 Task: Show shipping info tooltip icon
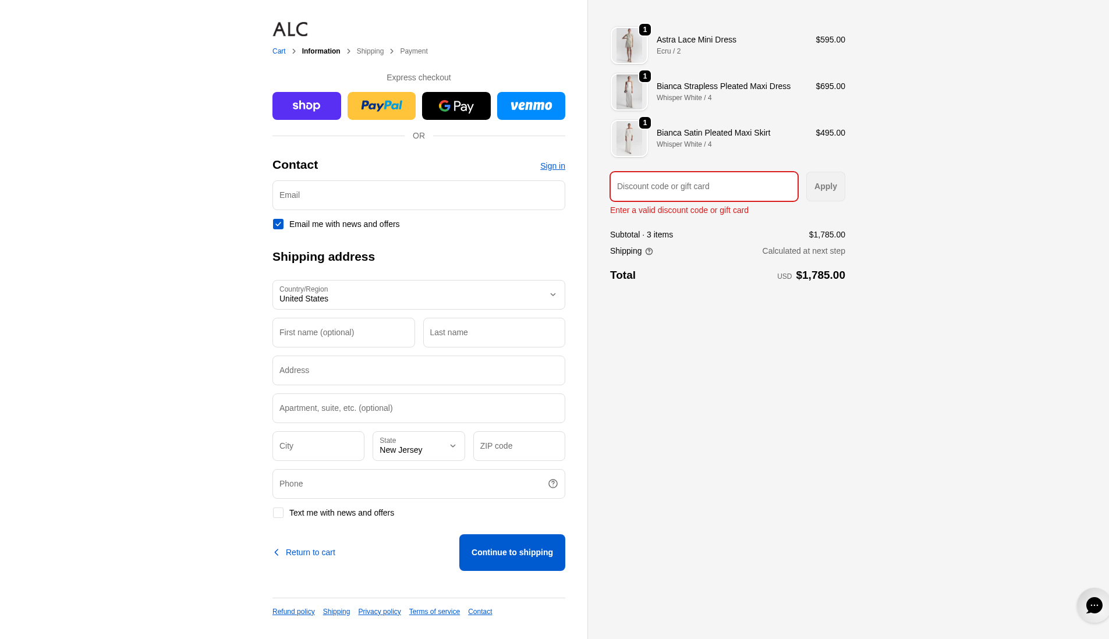pyautogui.click(x=649, y=251)
